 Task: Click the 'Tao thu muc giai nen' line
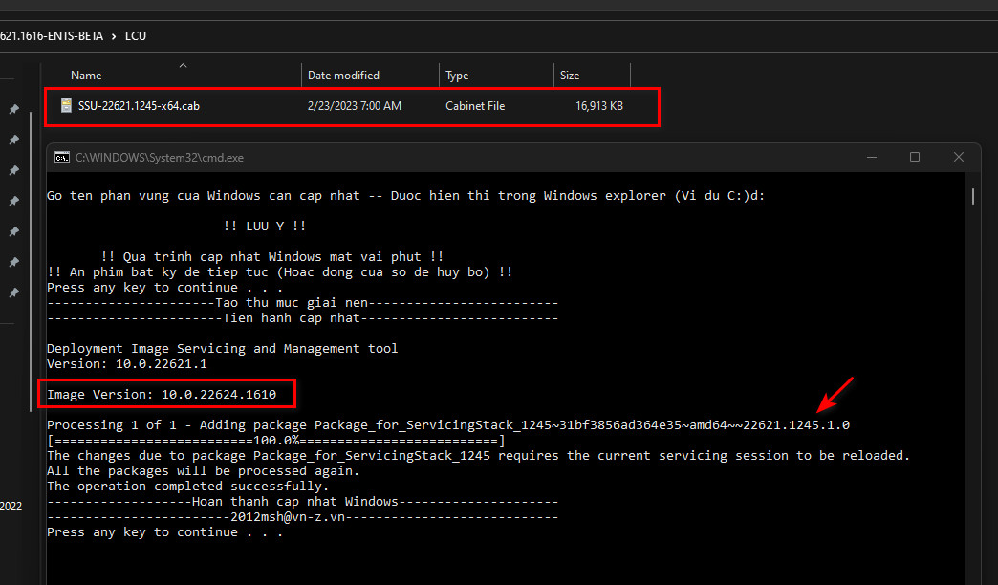click(x=302, y=303)
